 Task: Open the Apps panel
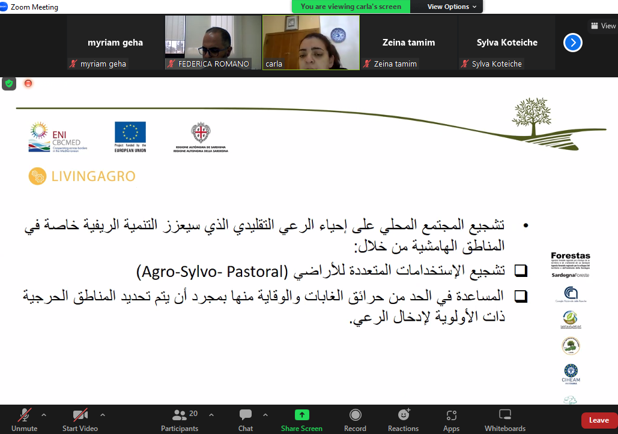point(451,415)
